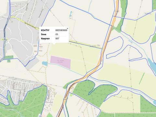Click the small dark green square below the park

9,61
